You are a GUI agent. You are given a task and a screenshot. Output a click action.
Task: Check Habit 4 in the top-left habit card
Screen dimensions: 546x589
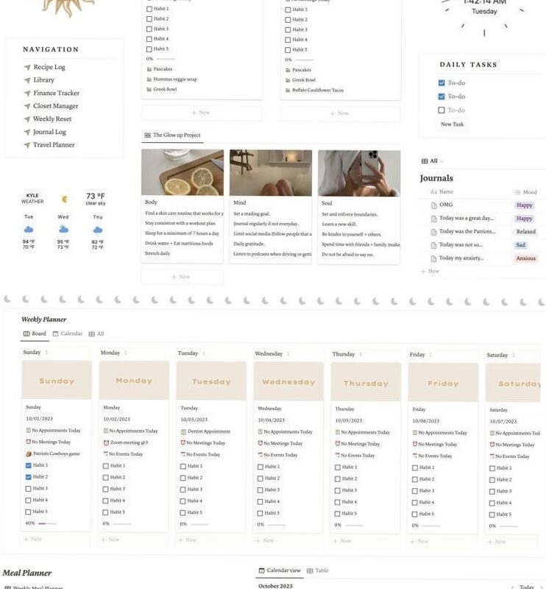point(149,39)
